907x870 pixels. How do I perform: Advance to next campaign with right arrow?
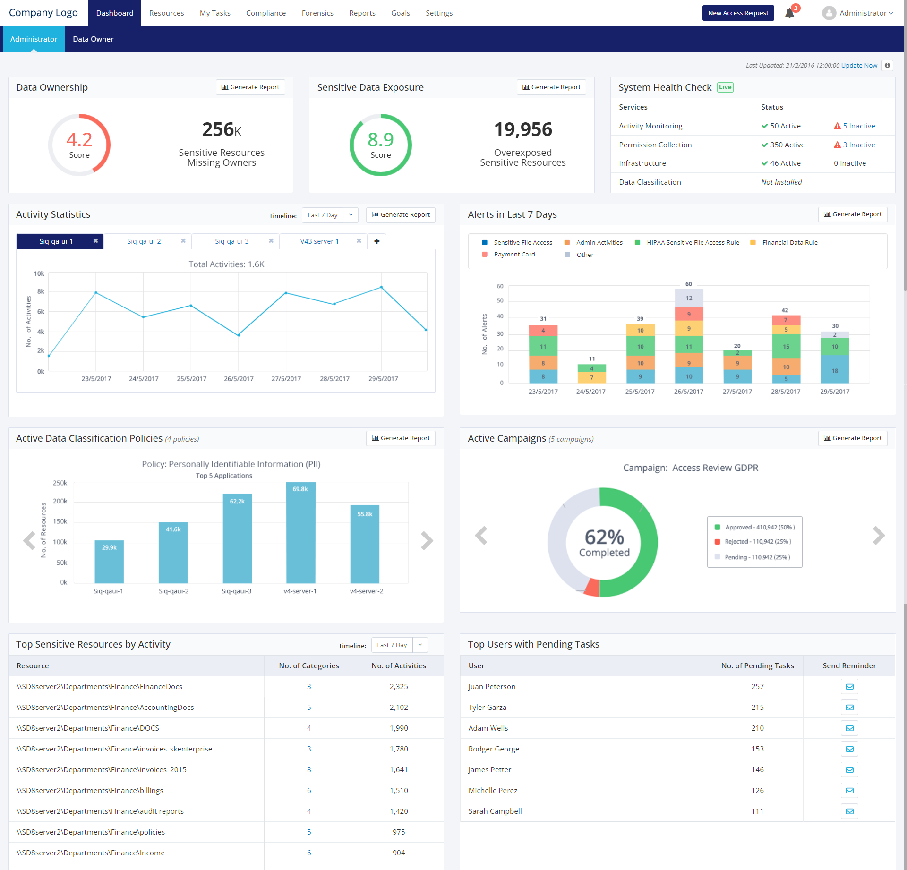coord(878,536)
